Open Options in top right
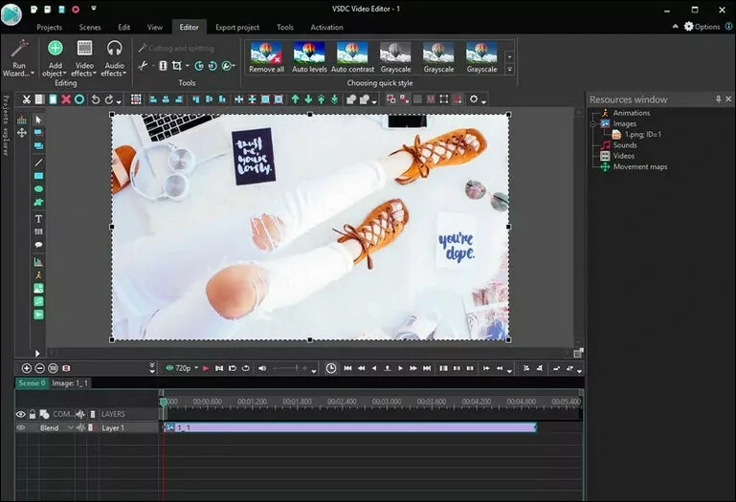Viewport: 736px width, 502px height. pos(703,27)
